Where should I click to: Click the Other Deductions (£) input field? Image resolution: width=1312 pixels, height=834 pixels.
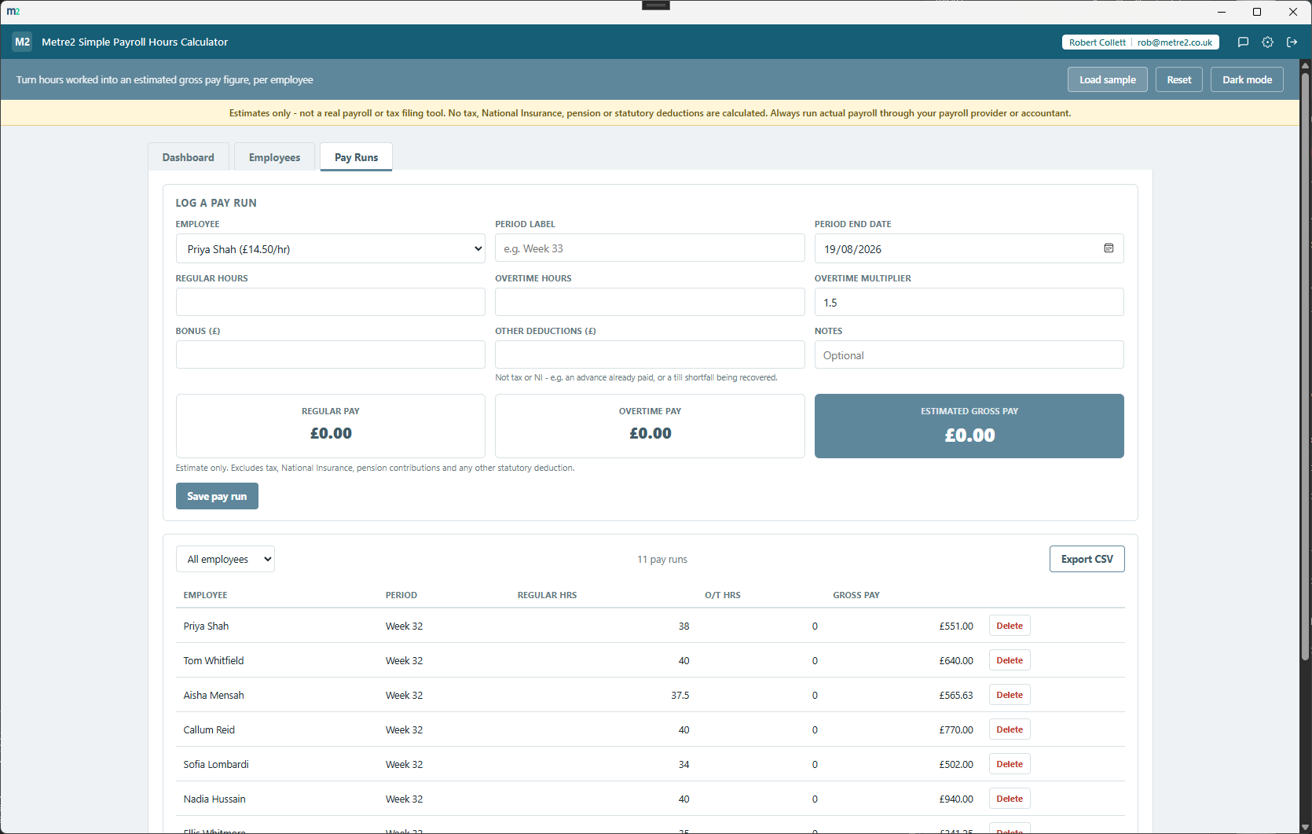(650, 355)
